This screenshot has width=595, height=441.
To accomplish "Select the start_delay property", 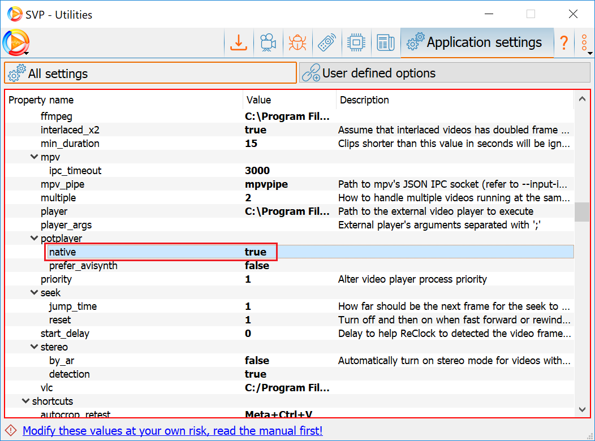I will coord(289,334).
